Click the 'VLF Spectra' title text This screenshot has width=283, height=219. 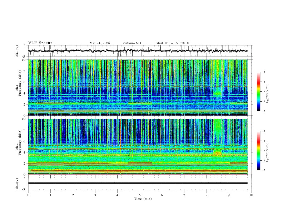click(x=40, y=43)
